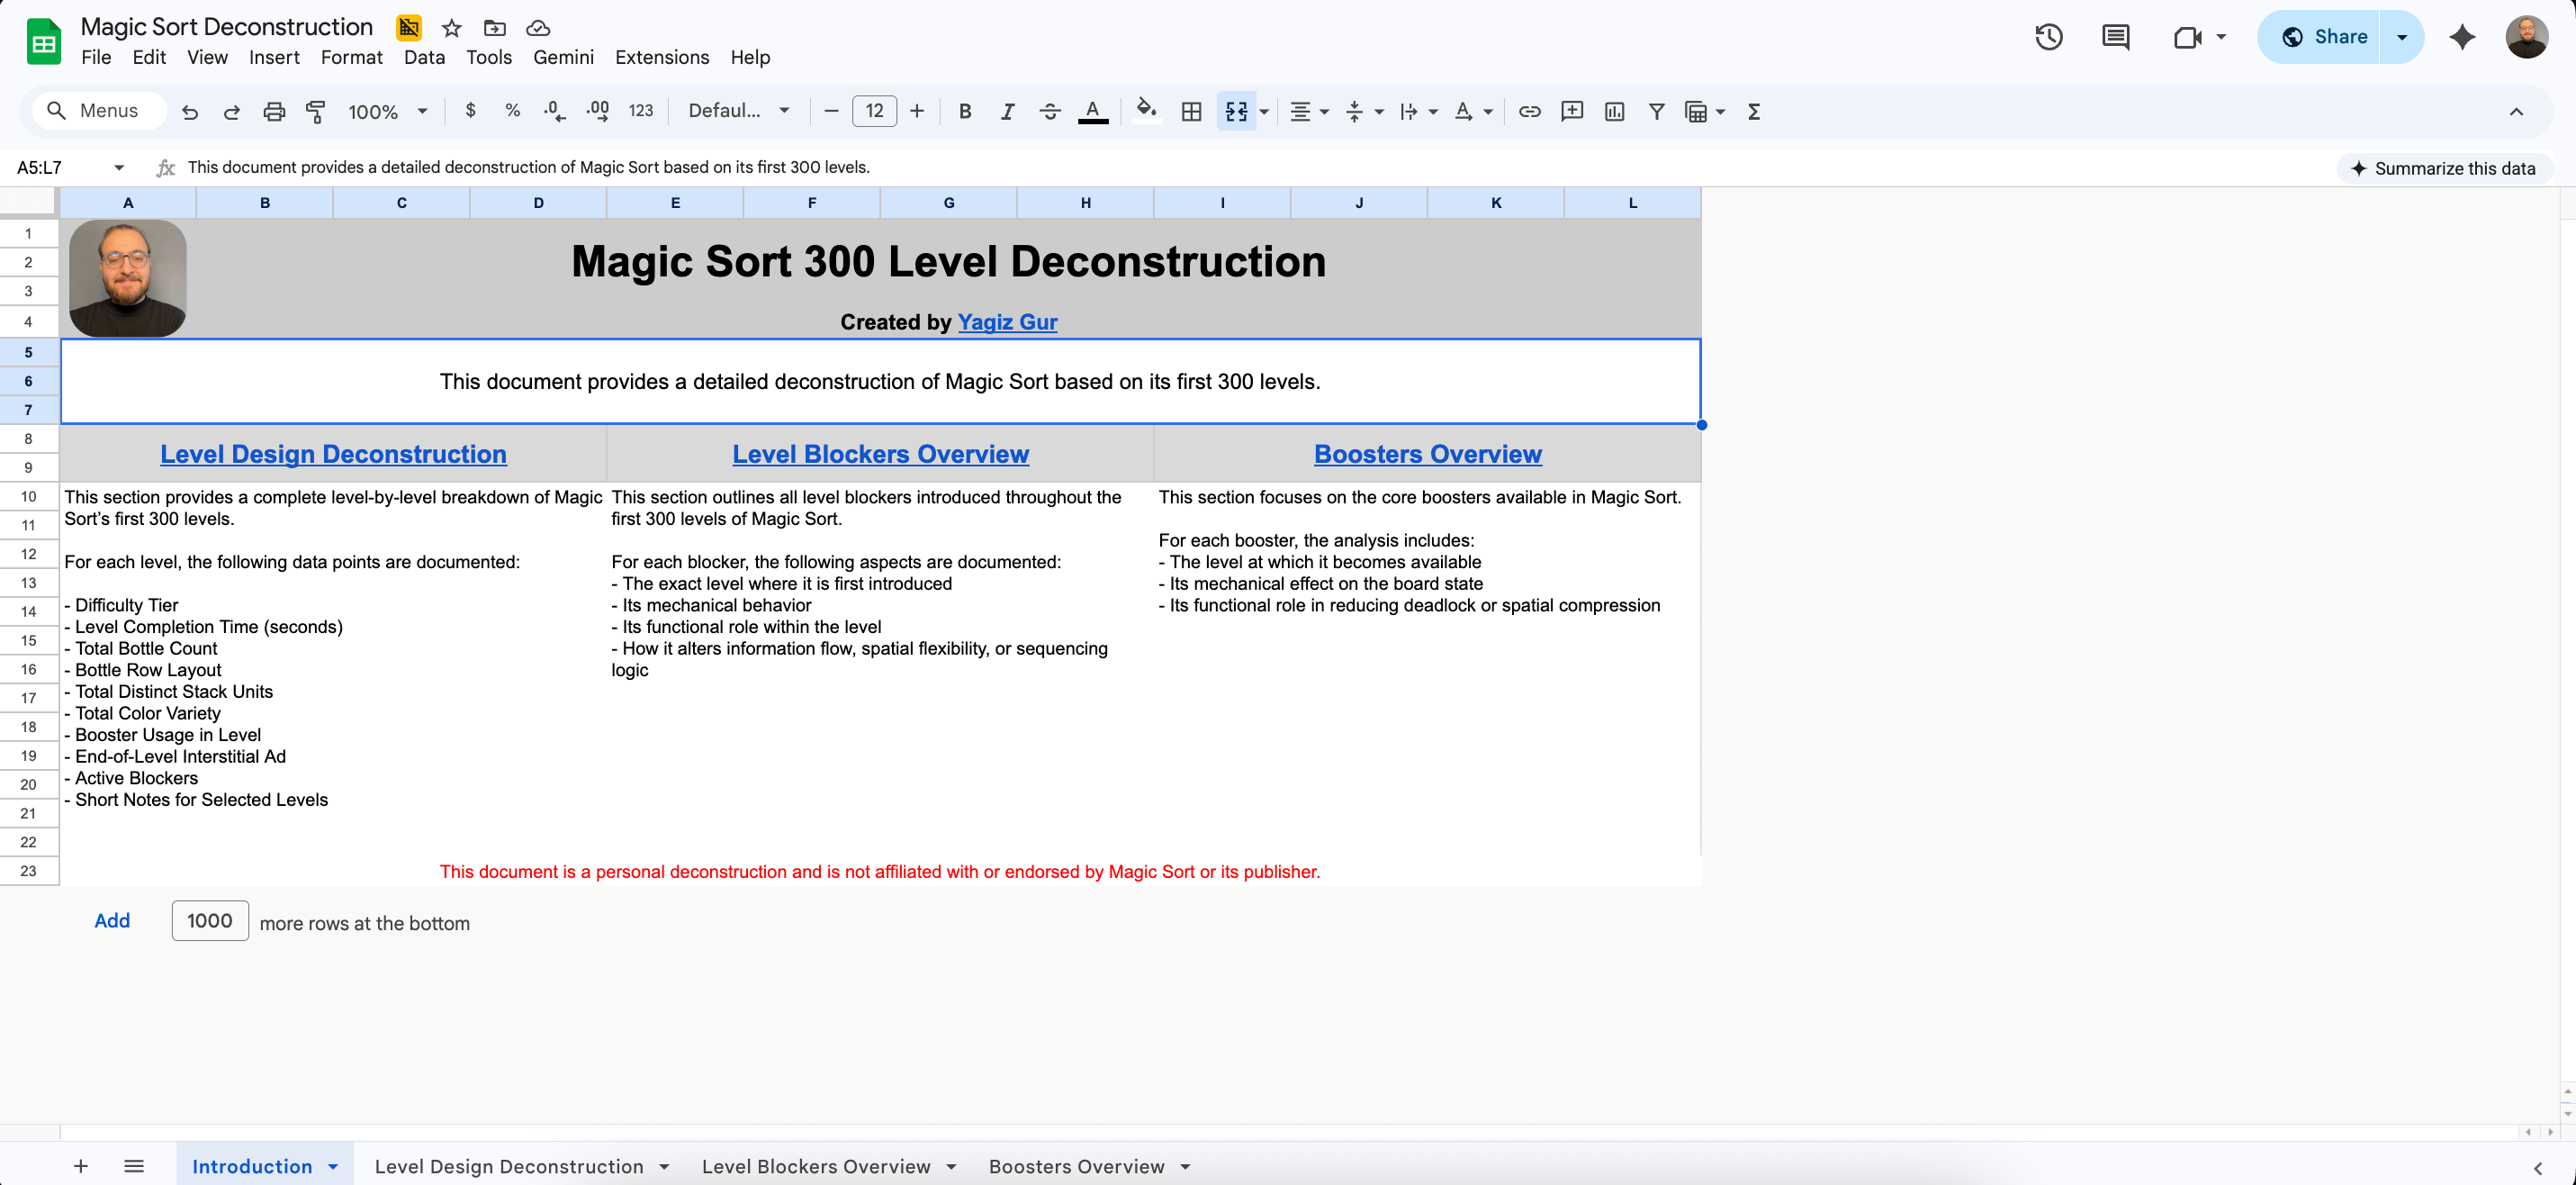
Task: Open the Extensions menu
Action: pyautogui.click(x=661, y=57)
